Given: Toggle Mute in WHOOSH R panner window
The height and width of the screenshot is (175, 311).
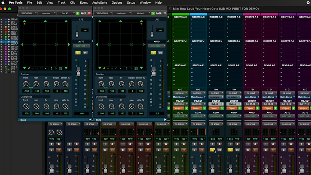Looking at the screenshot, I should (x=160, y=53).
